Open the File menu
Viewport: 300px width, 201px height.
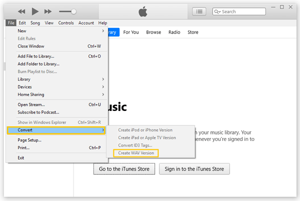[11, 23]
